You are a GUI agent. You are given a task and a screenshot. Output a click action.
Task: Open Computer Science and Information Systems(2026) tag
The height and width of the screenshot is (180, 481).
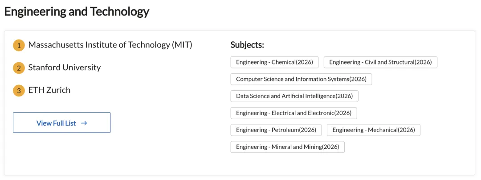coord(301,79)
